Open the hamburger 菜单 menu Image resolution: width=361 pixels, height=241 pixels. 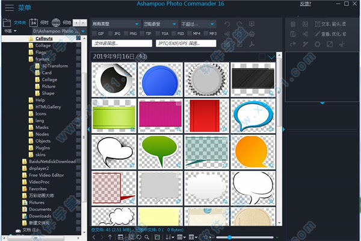pyautogui.click(x=10, y=8)
